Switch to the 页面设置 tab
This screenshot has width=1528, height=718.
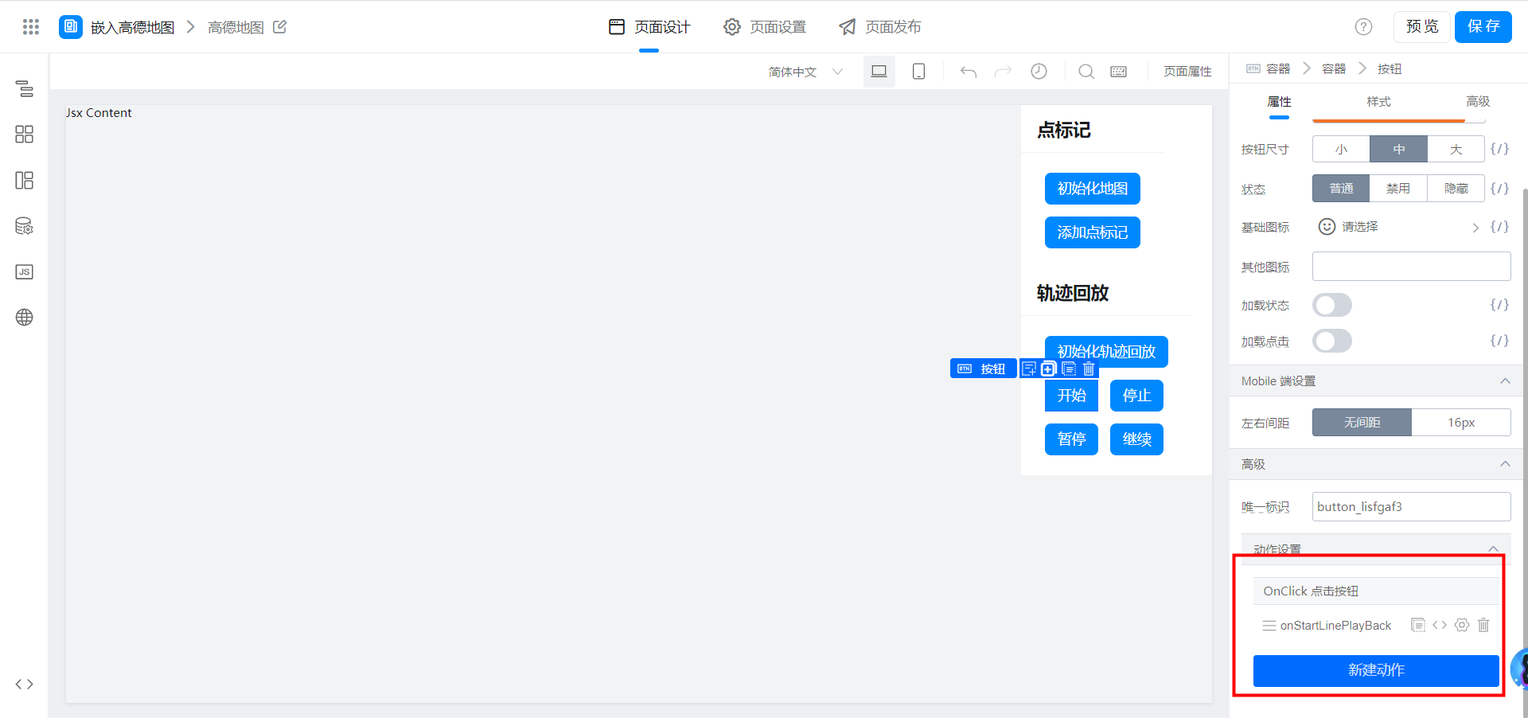[x=765, y=27]
